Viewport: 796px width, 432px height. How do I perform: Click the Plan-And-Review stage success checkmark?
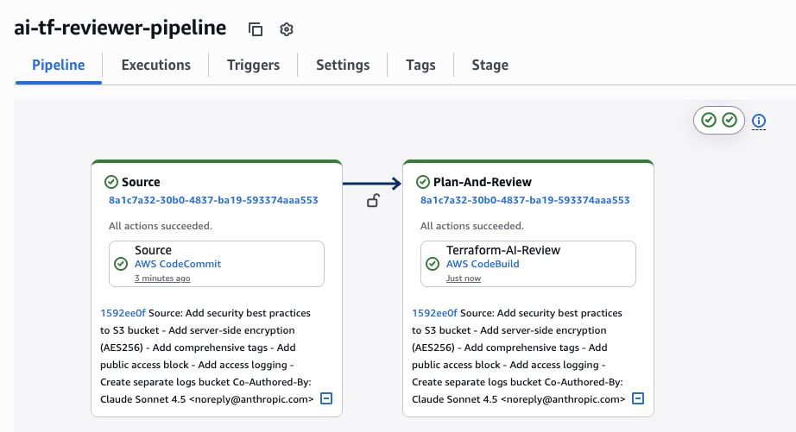(x=423, y=182)
